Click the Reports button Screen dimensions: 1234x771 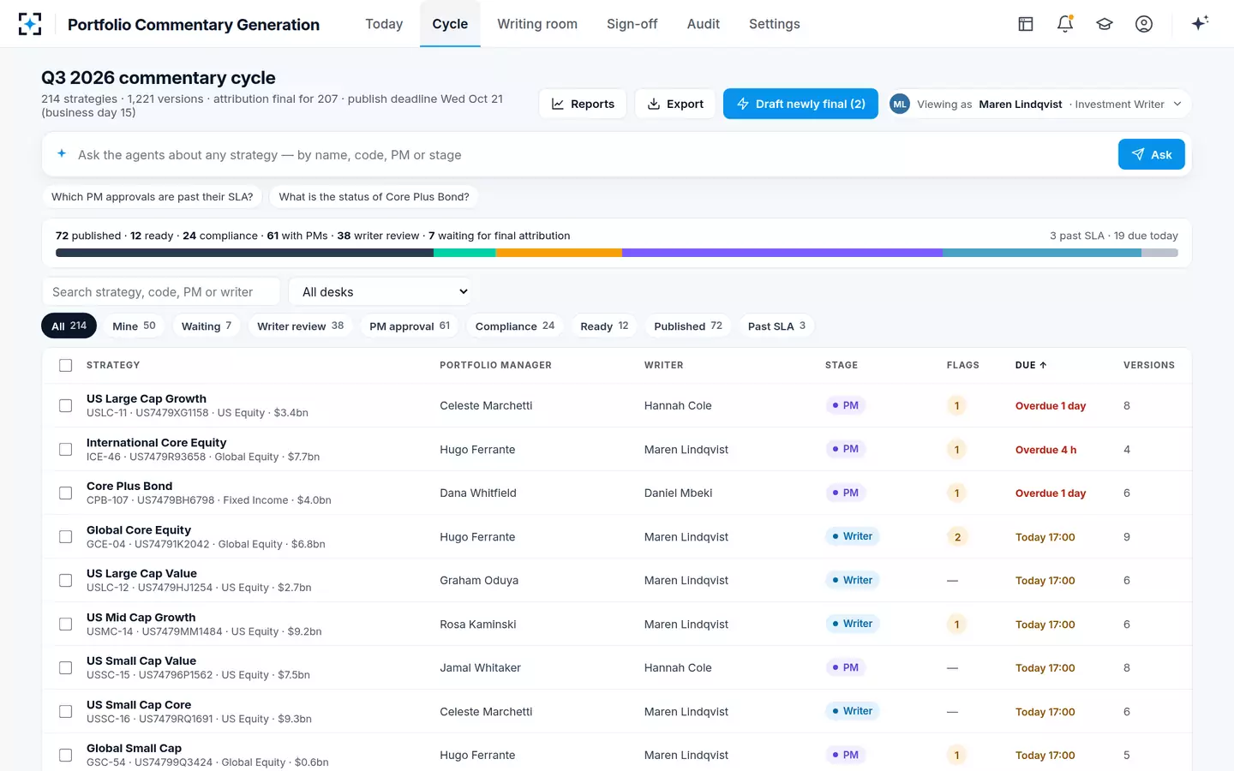[583, 104]
